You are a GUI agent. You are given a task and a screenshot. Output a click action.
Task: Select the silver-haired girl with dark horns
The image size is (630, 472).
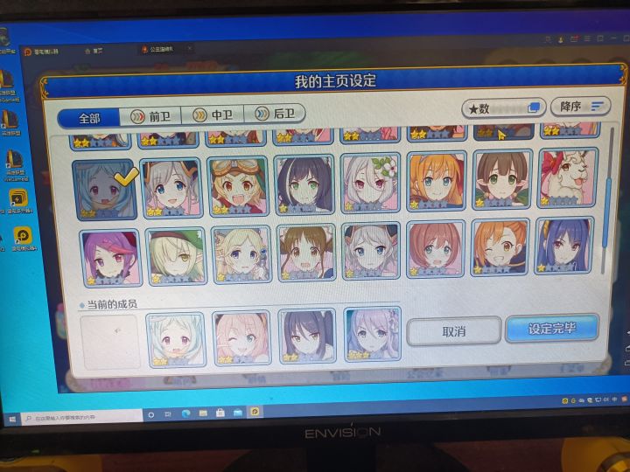[x=371, y=251]
